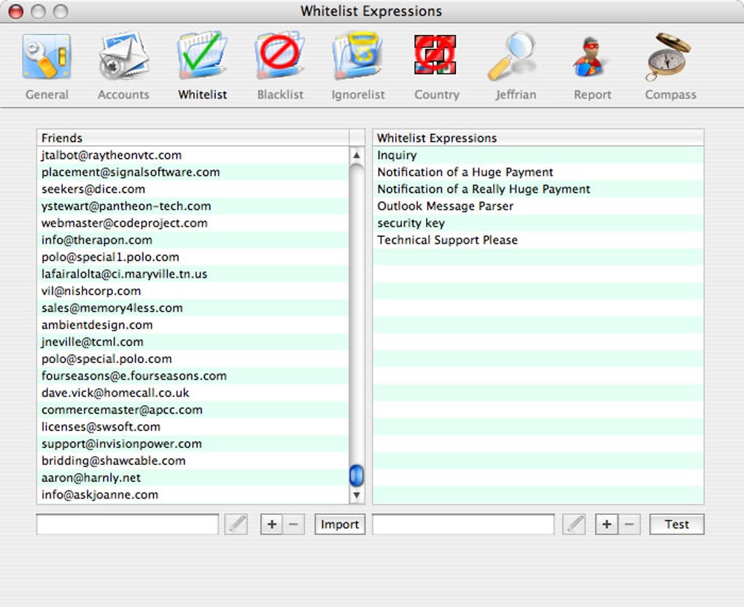744x607 pixels.
Task: Click the Friends entry text field
Action: [x=127, y=524]
